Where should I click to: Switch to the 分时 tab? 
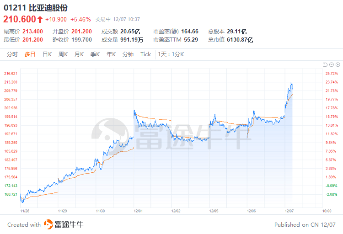tap(12, 54)
